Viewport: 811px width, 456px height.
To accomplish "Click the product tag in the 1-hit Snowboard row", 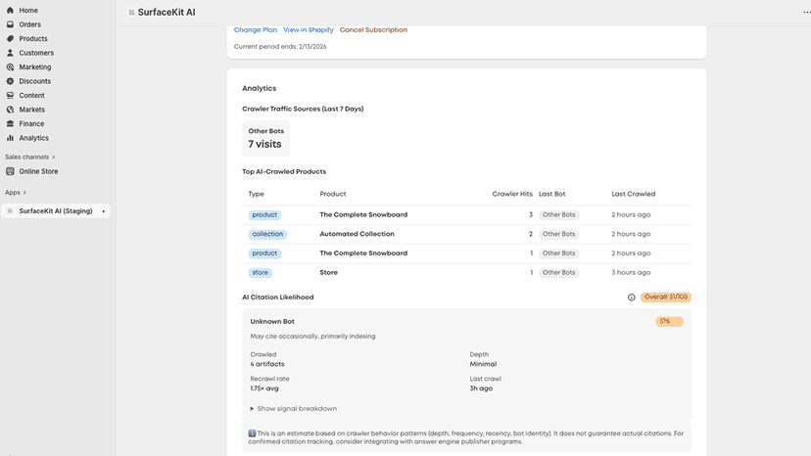I will (264, 253).
